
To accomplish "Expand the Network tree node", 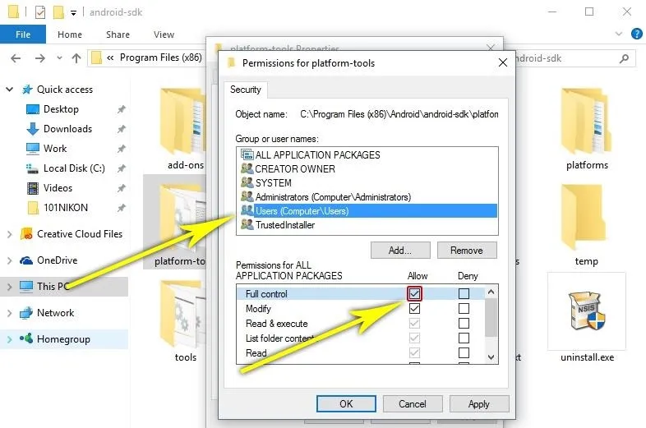I will click(10, 313).
